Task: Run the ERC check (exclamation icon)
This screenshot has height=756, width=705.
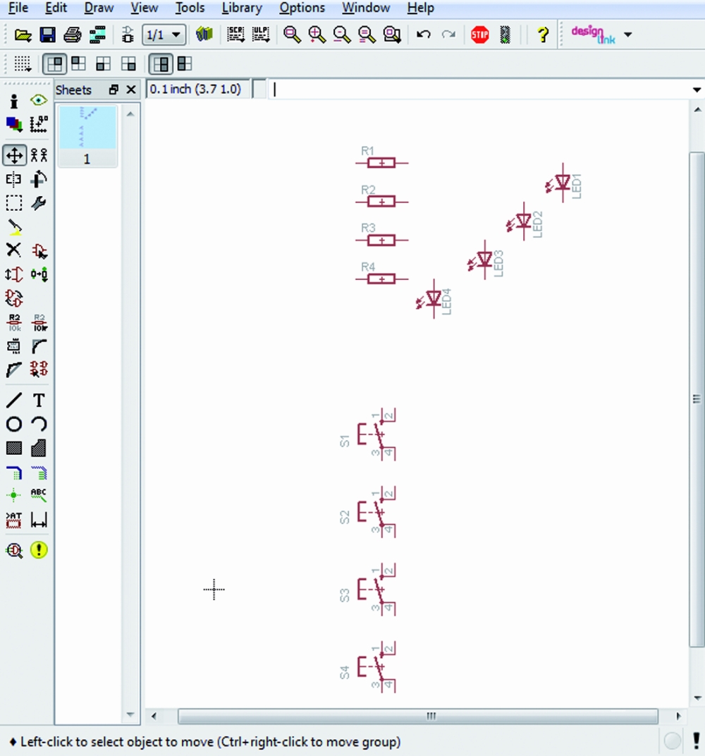Action: [39, 550]
